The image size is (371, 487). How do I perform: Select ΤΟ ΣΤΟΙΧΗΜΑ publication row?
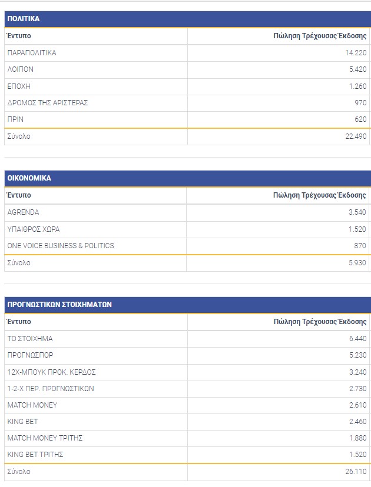187,339
